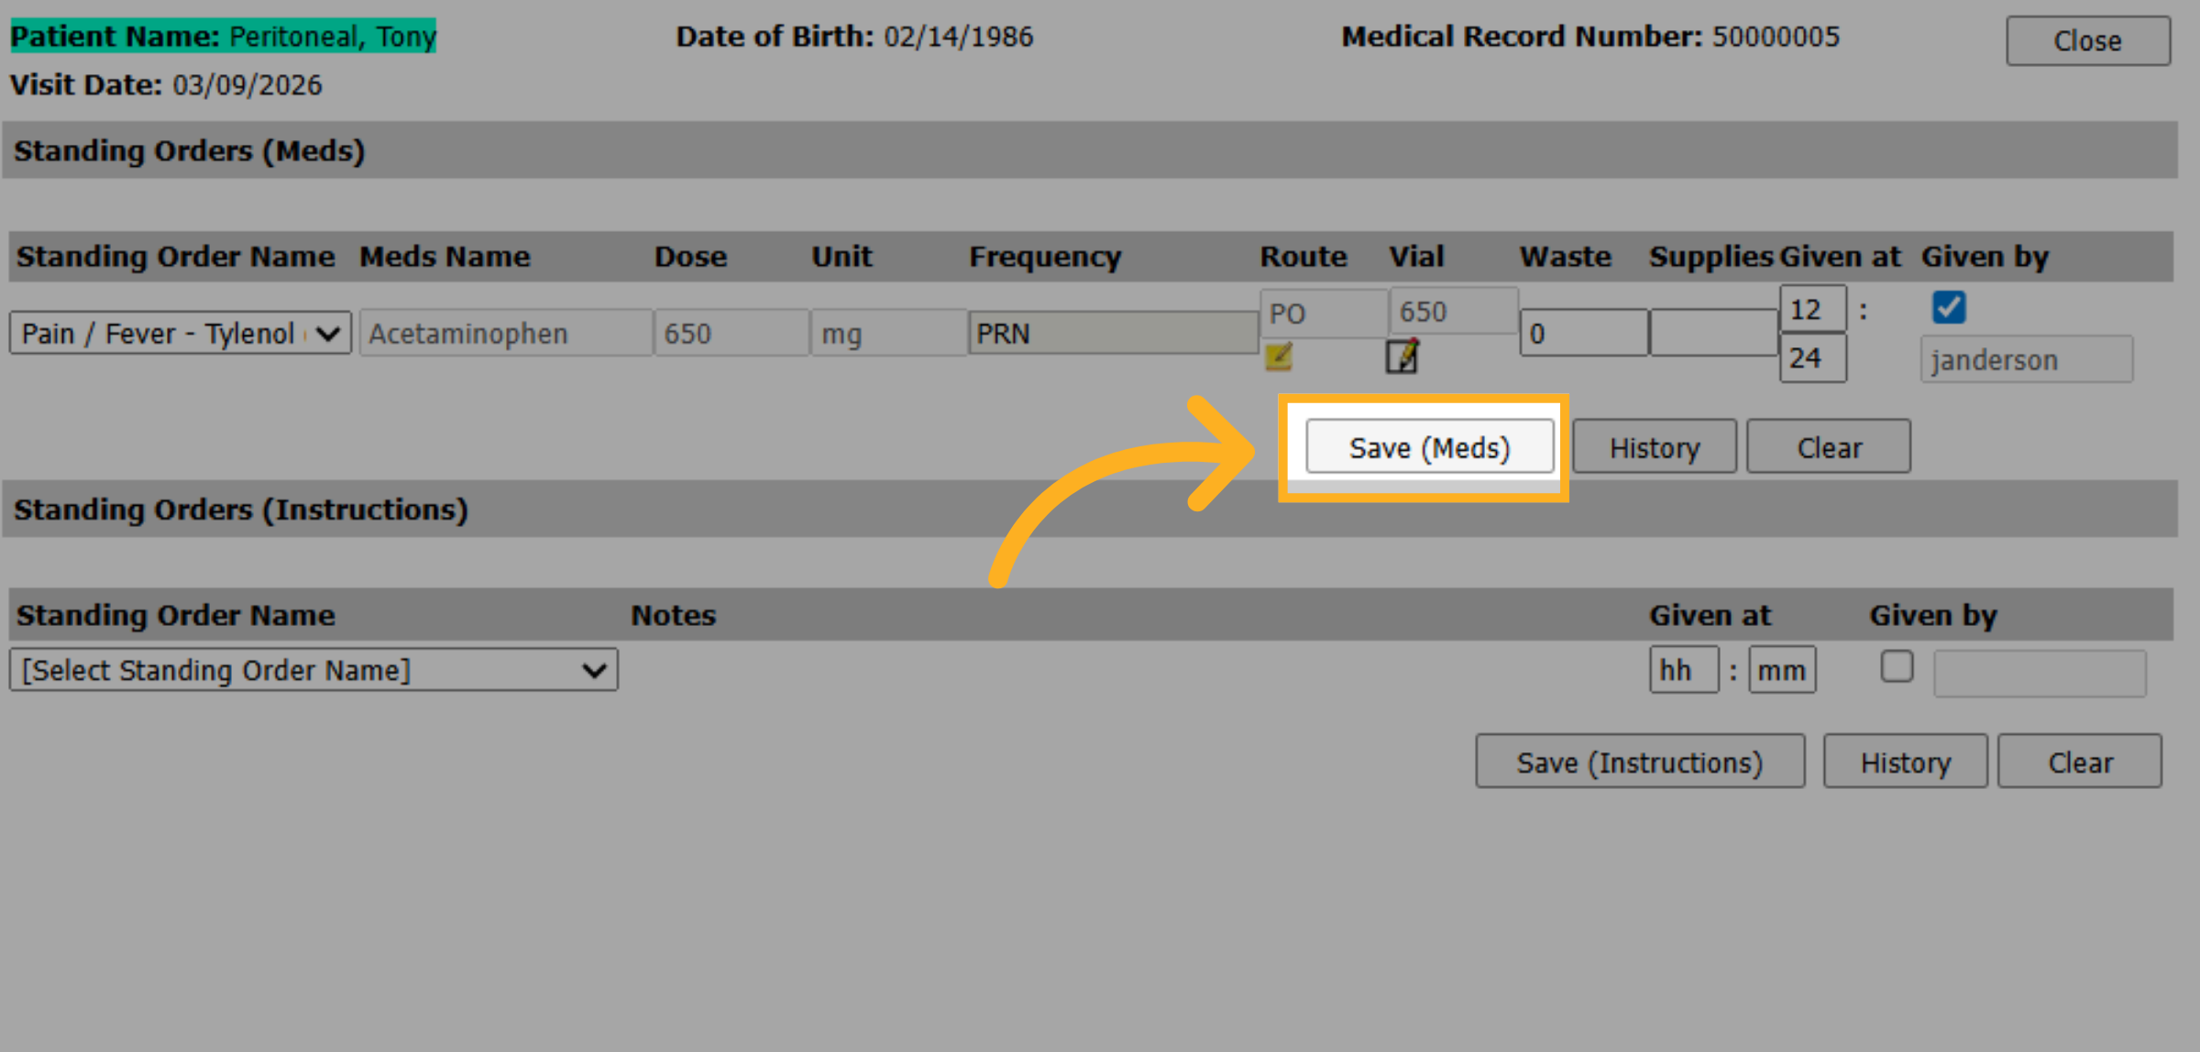2200x1052 pixels.
Task: Click the Given at hour field showing 12
Action: [x=1813, y=309]
